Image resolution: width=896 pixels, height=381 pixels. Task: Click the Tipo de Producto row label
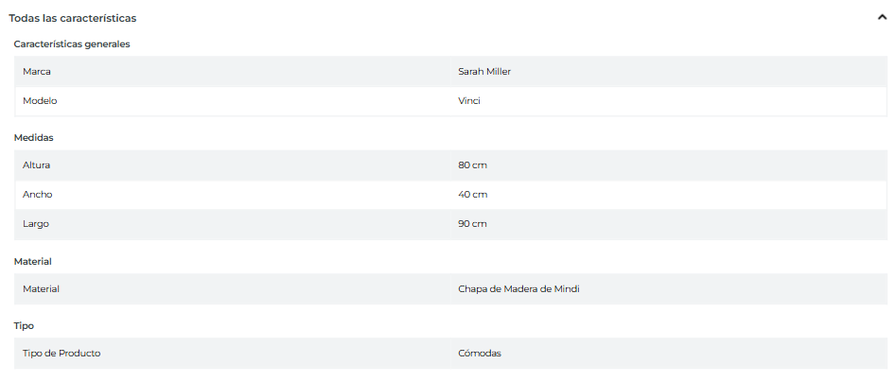click(61, 354)
